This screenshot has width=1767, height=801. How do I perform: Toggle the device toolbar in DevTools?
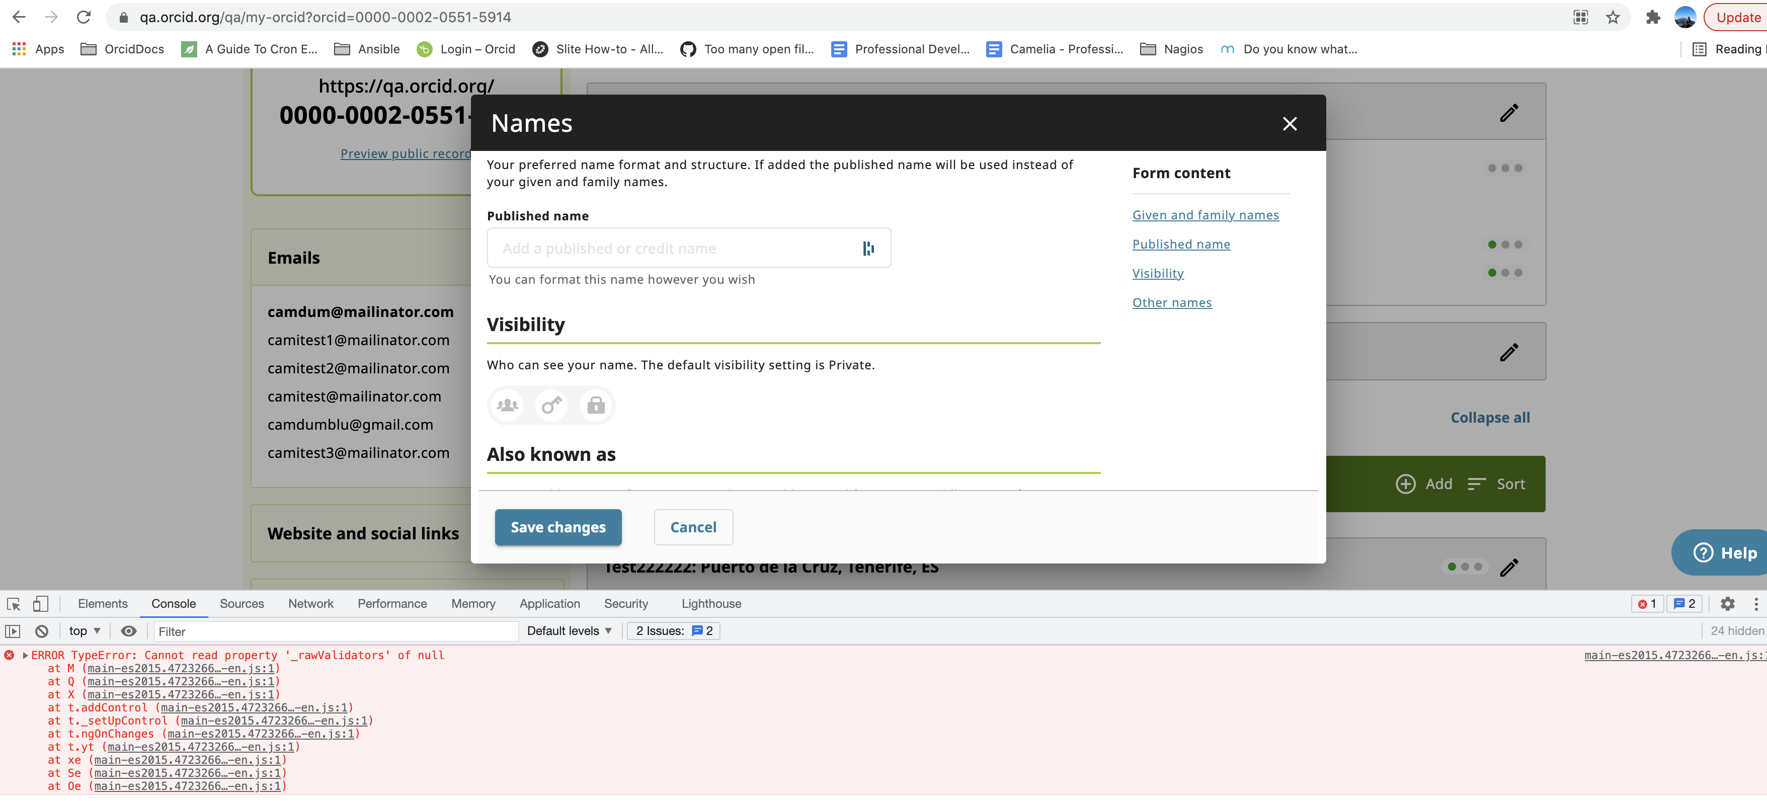[40, 604]
